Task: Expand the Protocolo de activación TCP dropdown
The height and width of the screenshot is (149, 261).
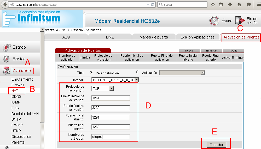Action: point(112,89)
